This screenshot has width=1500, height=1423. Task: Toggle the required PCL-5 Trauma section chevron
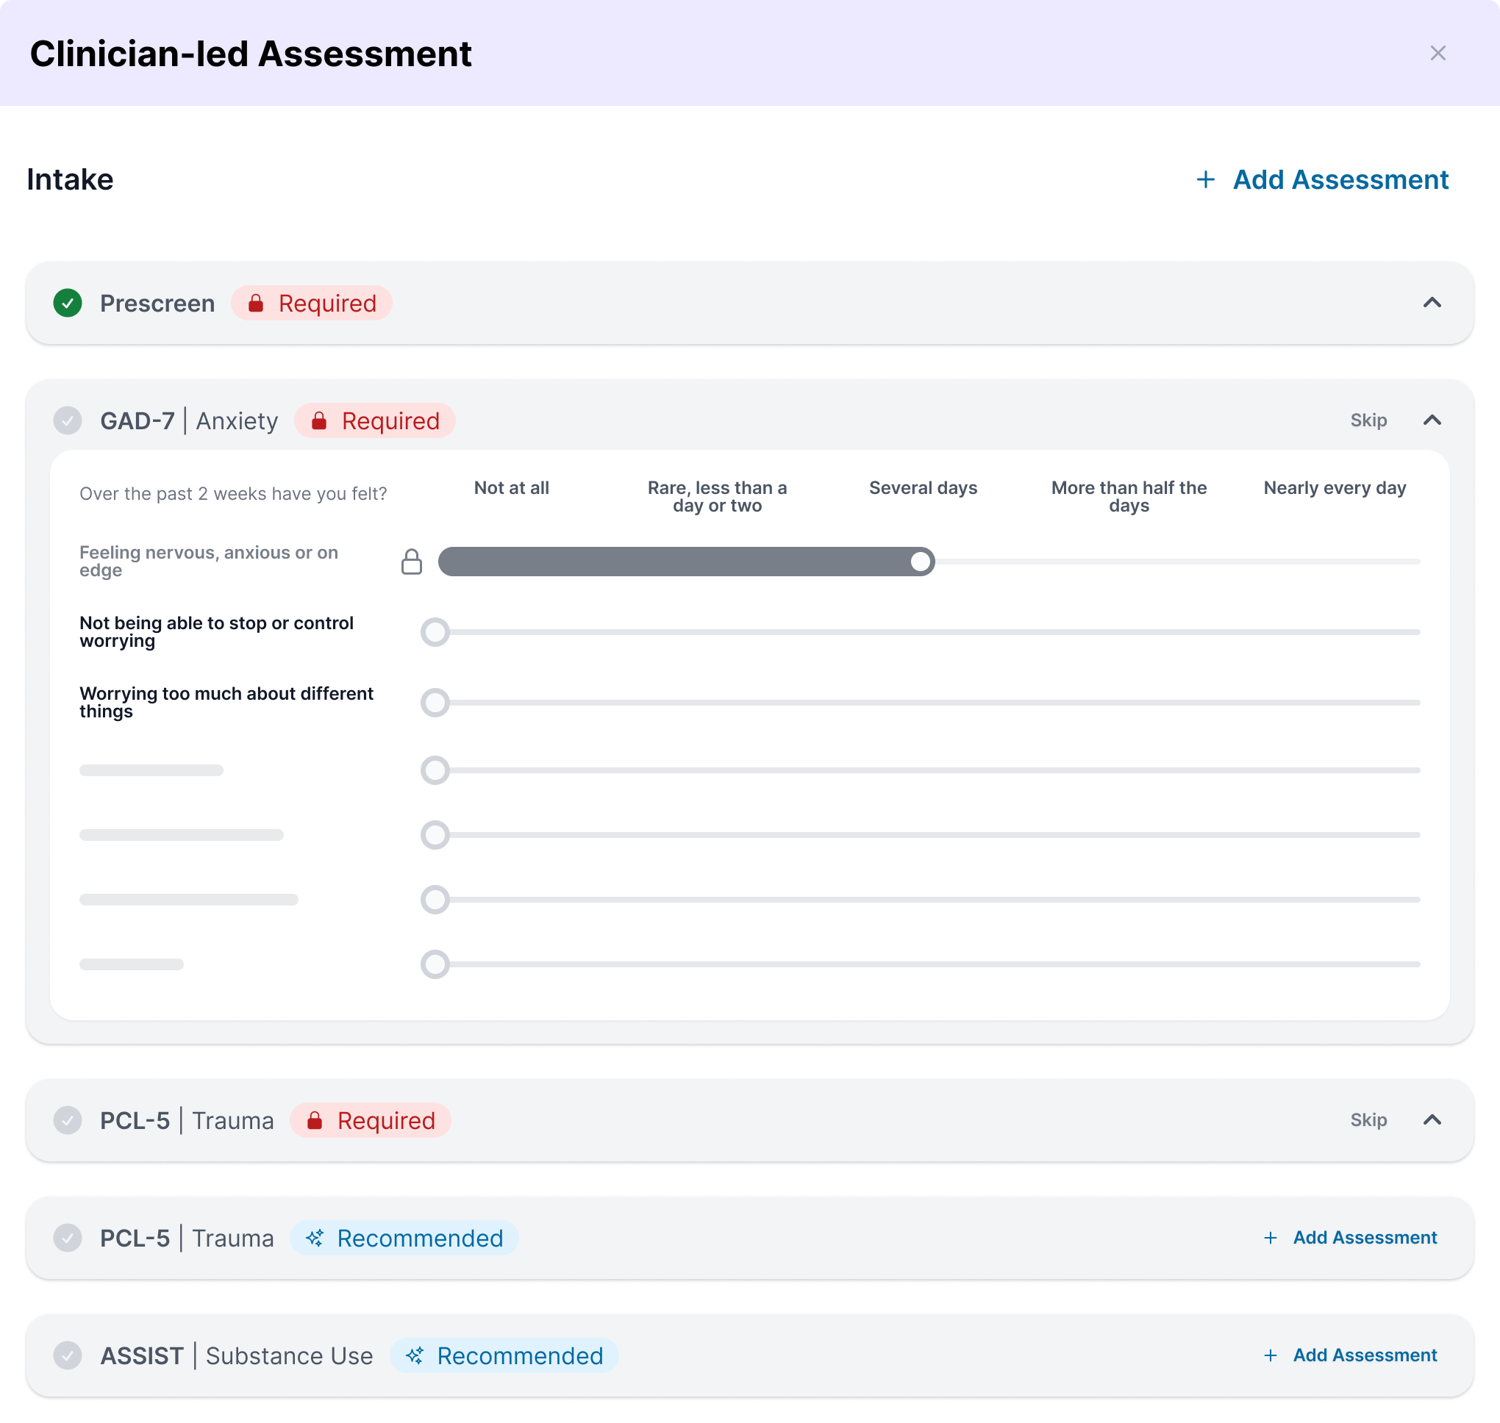tap(1432, 1119)
